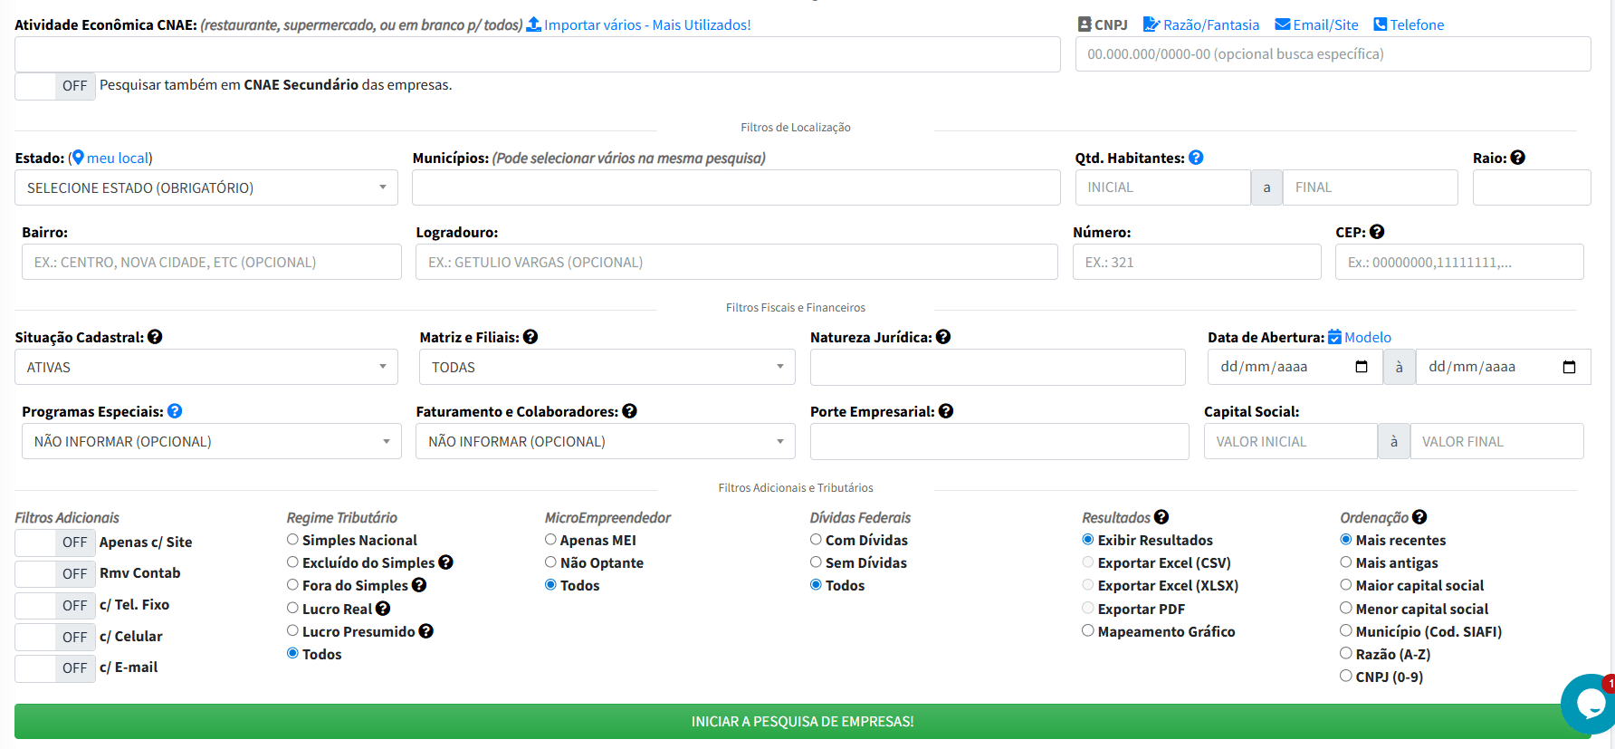Expand the Situação Cadastral dropdown

pyautogui.click(x=206, y=367)
